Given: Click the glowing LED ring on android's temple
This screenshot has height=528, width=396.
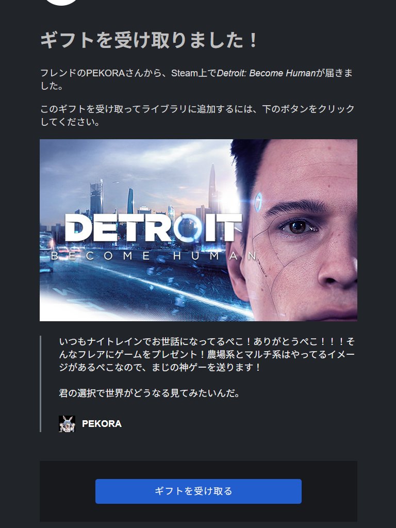Looking at the screenshot, I should [258, 202].
